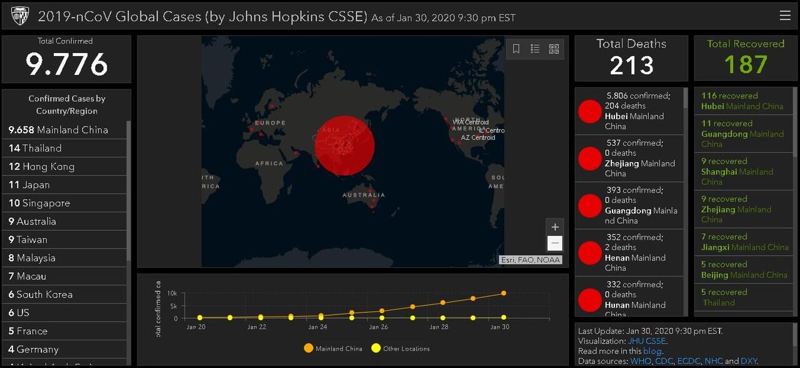Select Australia in country list
800x368 pixels.
point(64,221)
